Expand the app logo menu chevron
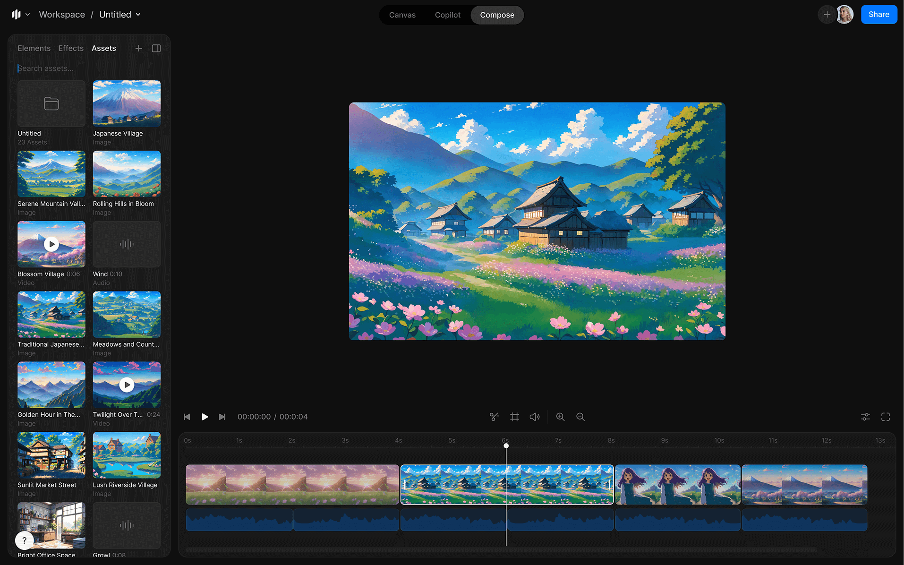904x565 pixels. coord(27,15)
